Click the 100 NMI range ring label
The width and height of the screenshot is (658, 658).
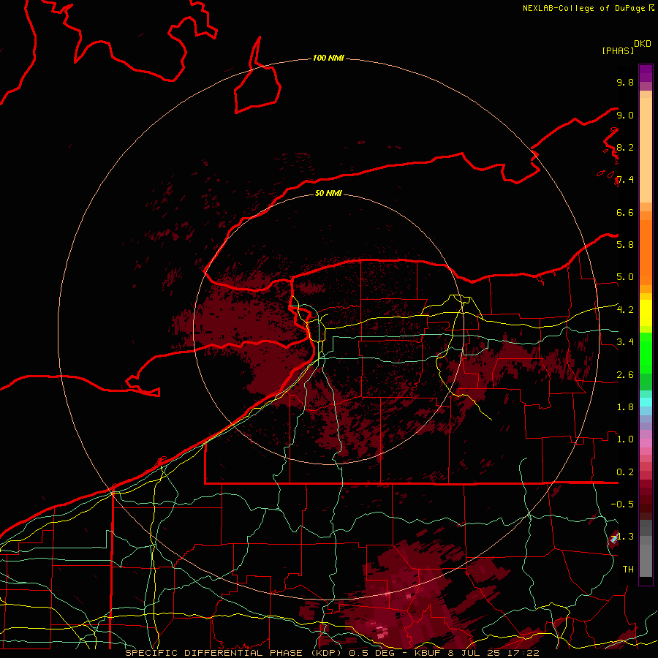pos(328,58)
